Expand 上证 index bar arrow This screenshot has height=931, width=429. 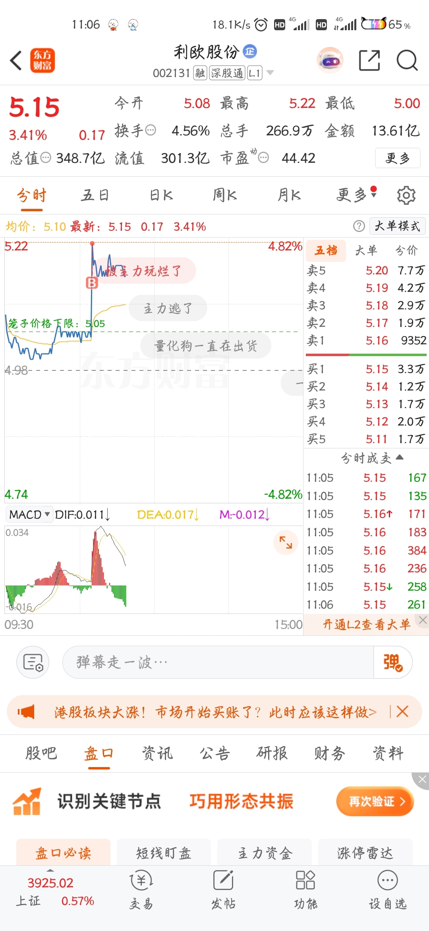click(x=50, y=871)
